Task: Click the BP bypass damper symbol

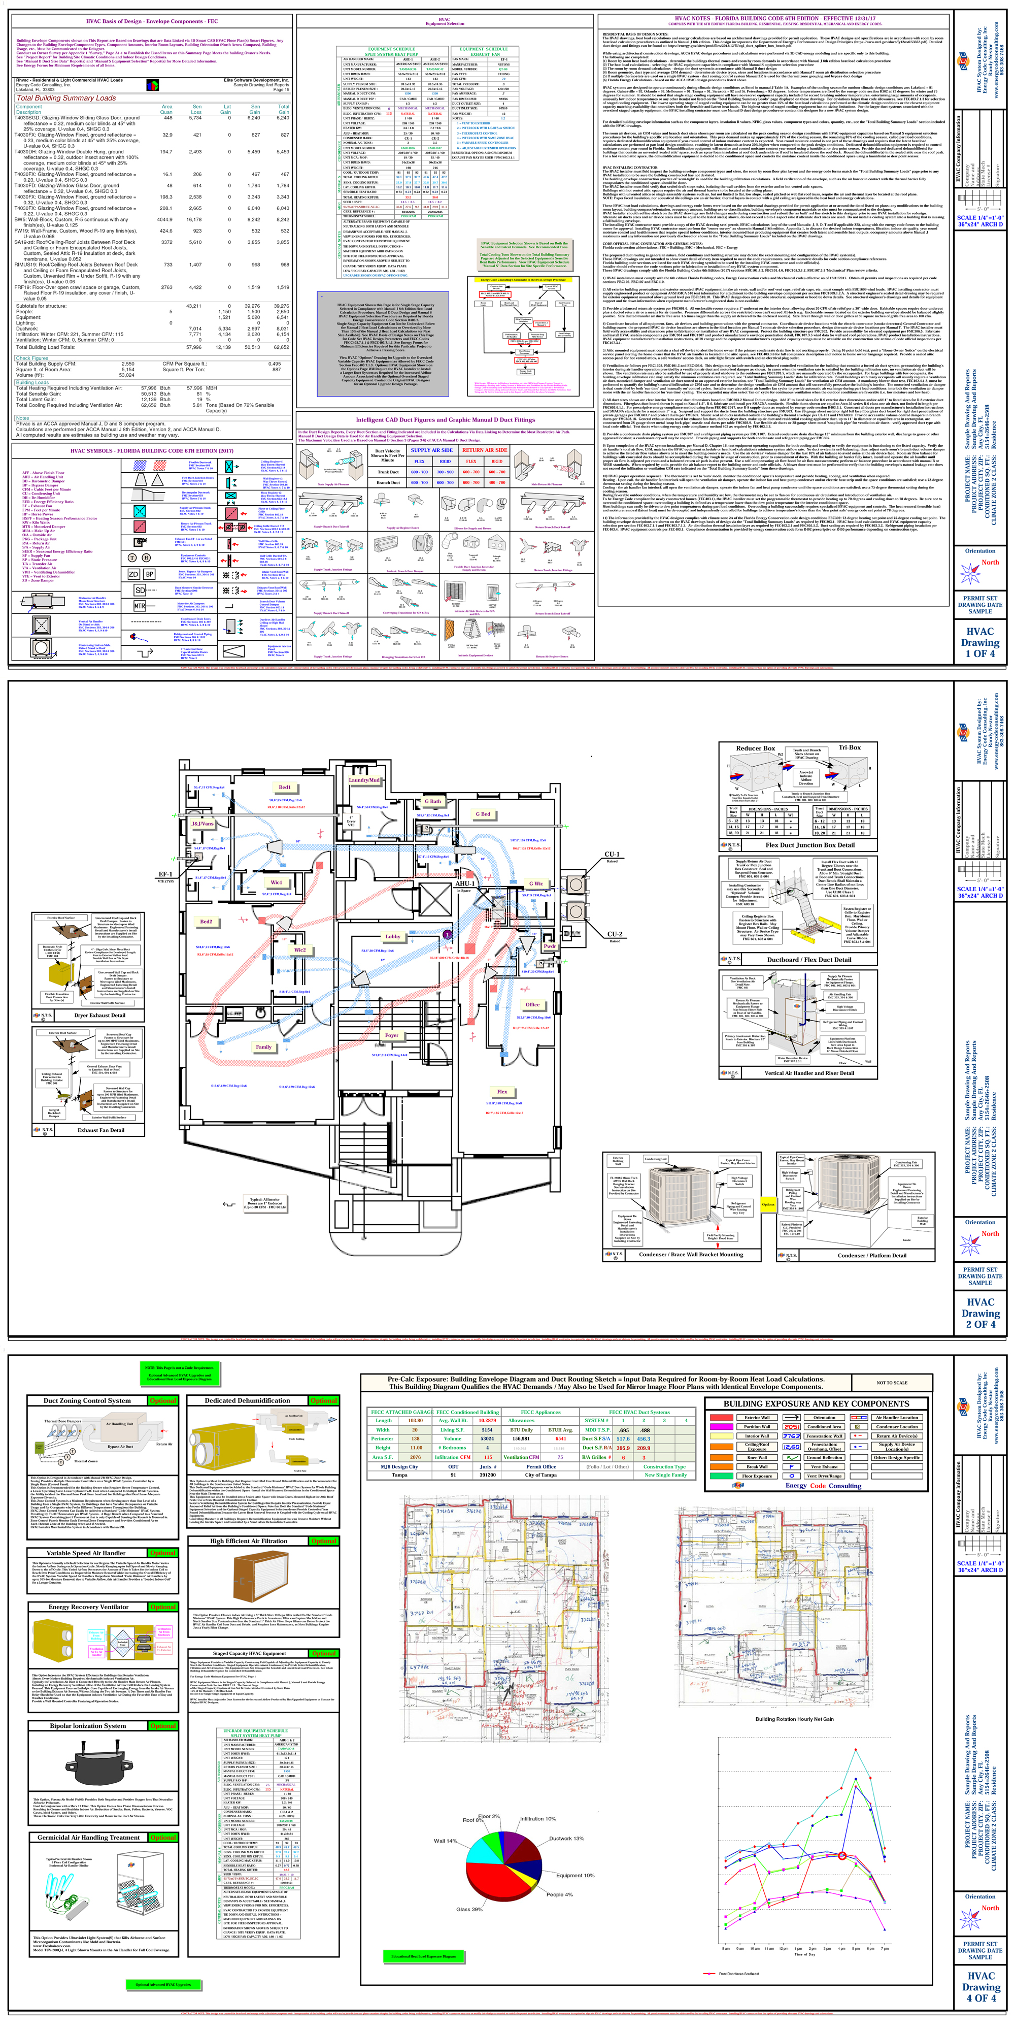Action: click(x=149, y=574)
